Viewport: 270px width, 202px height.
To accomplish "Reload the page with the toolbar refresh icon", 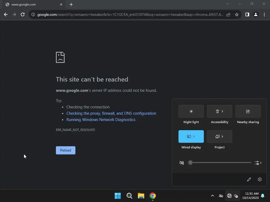I will pyautogui.click(x=23, y=15).
